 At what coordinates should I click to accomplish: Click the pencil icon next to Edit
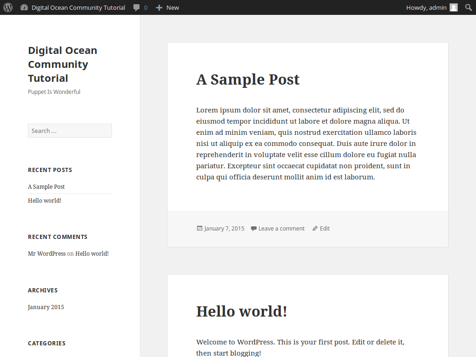pos(315,228)
